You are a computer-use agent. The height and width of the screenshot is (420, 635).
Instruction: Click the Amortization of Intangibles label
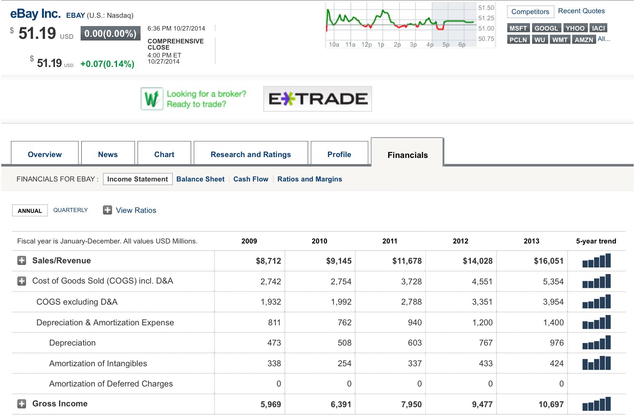(x=98, y=363)
